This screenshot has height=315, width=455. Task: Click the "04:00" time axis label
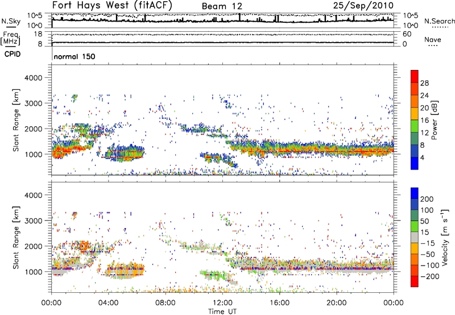108,303
